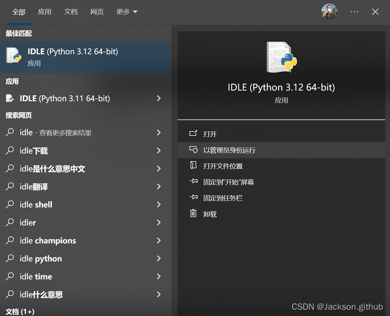Expand the IDLE Python 3.11 result chevron

click(x=159, y=98)
